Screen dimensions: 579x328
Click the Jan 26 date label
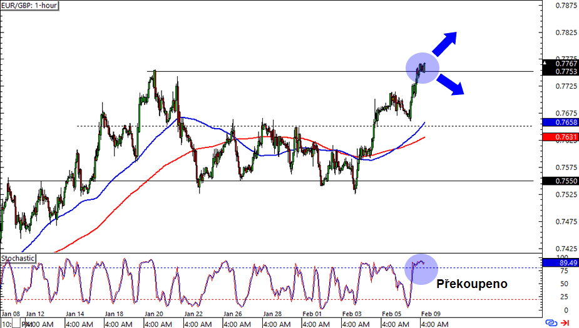[x=233, y=314]
